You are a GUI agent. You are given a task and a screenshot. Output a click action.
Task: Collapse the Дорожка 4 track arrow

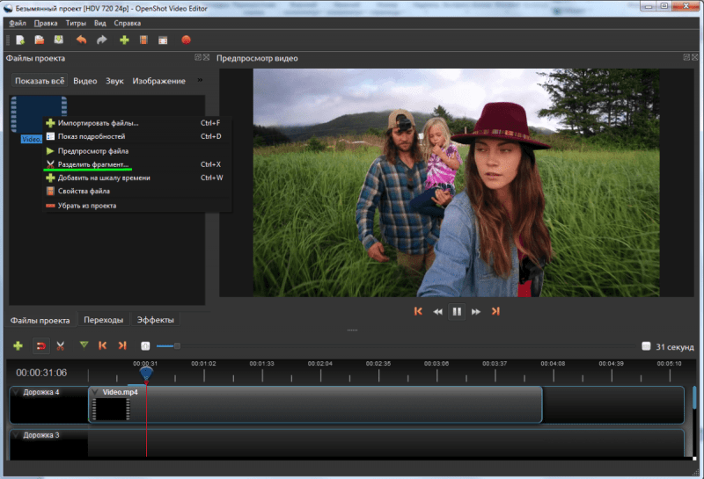(16, 392)
